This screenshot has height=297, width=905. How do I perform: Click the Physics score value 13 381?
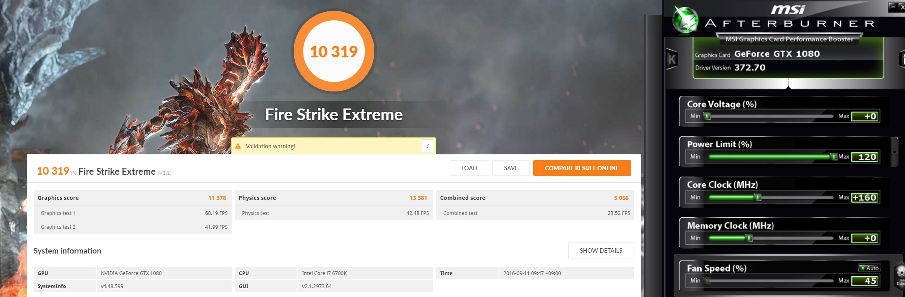[418, 198]
